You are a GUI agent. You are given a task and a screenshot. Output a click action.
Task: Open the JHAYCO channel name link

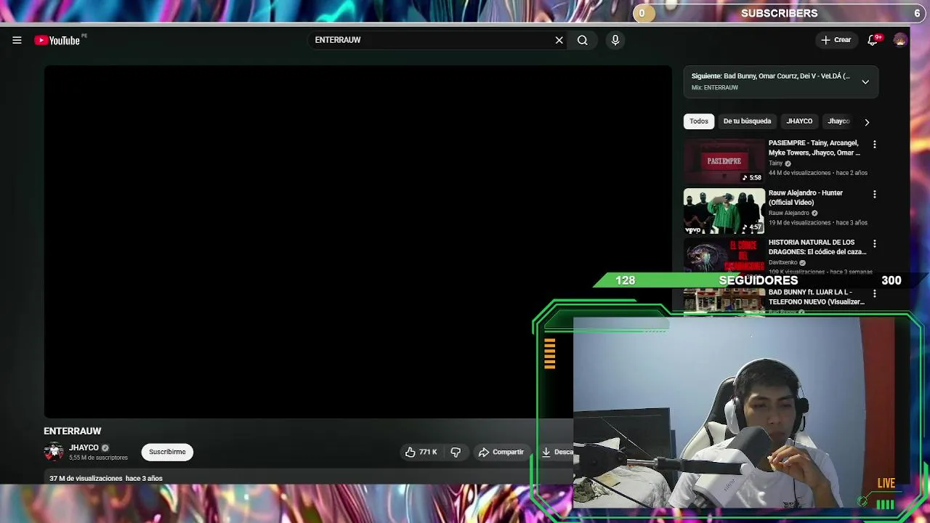(84, 447)
